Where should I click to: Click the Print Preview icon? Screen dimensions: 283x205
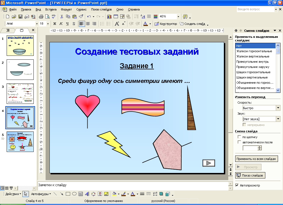[x=48, y=17]
